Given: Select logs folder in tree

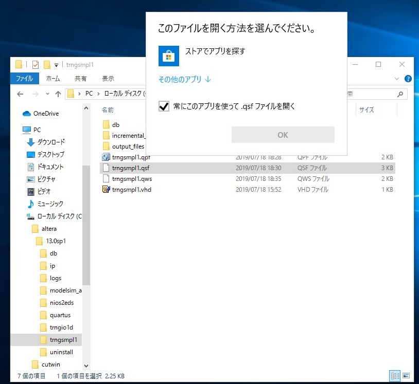Looking at the screenshot, I should 51,278.
